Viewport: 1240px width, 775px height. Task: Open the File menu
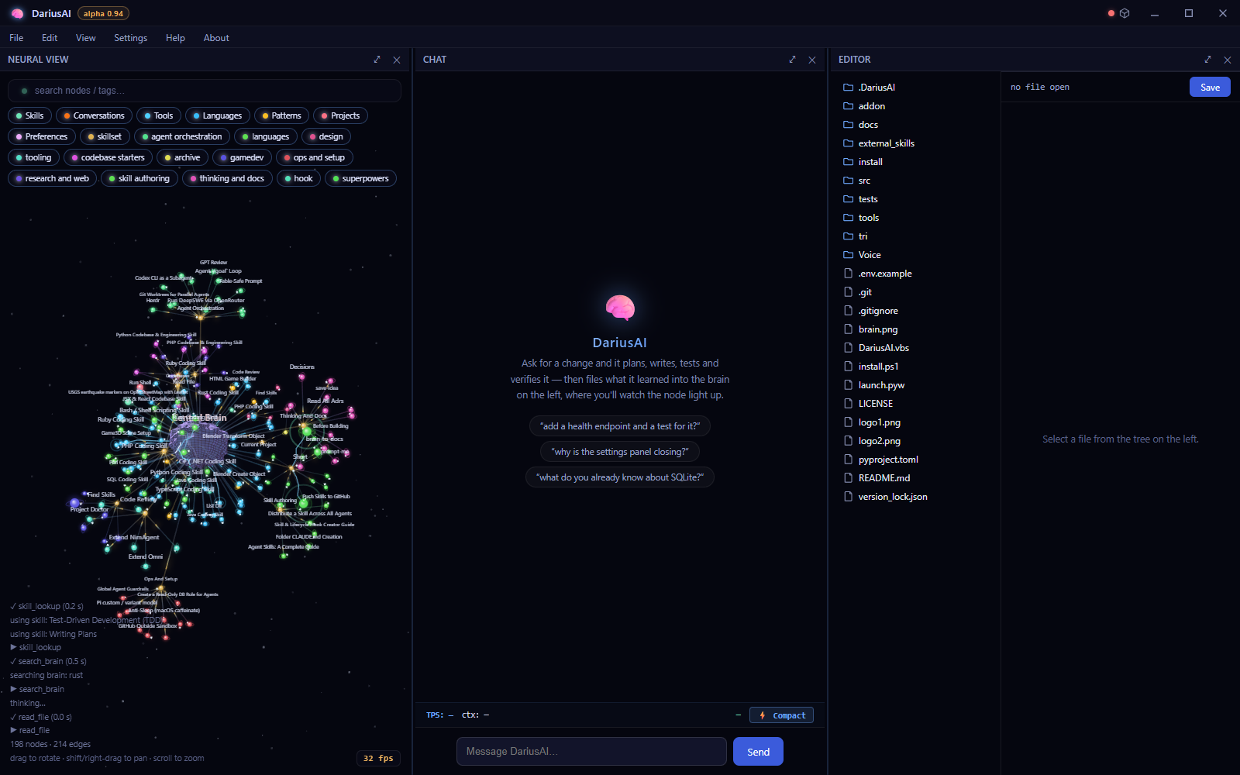point(16,38)
